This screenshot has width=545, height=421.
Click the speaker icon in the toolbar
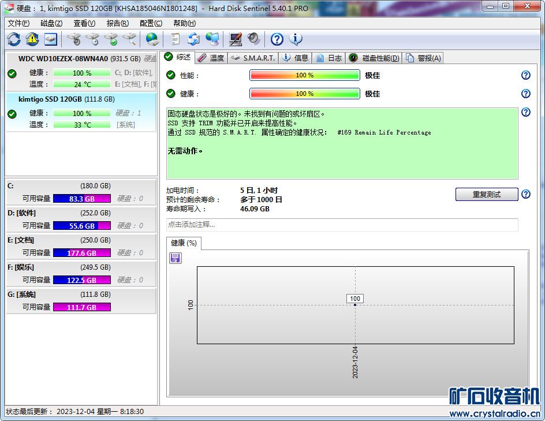(254, 39)
